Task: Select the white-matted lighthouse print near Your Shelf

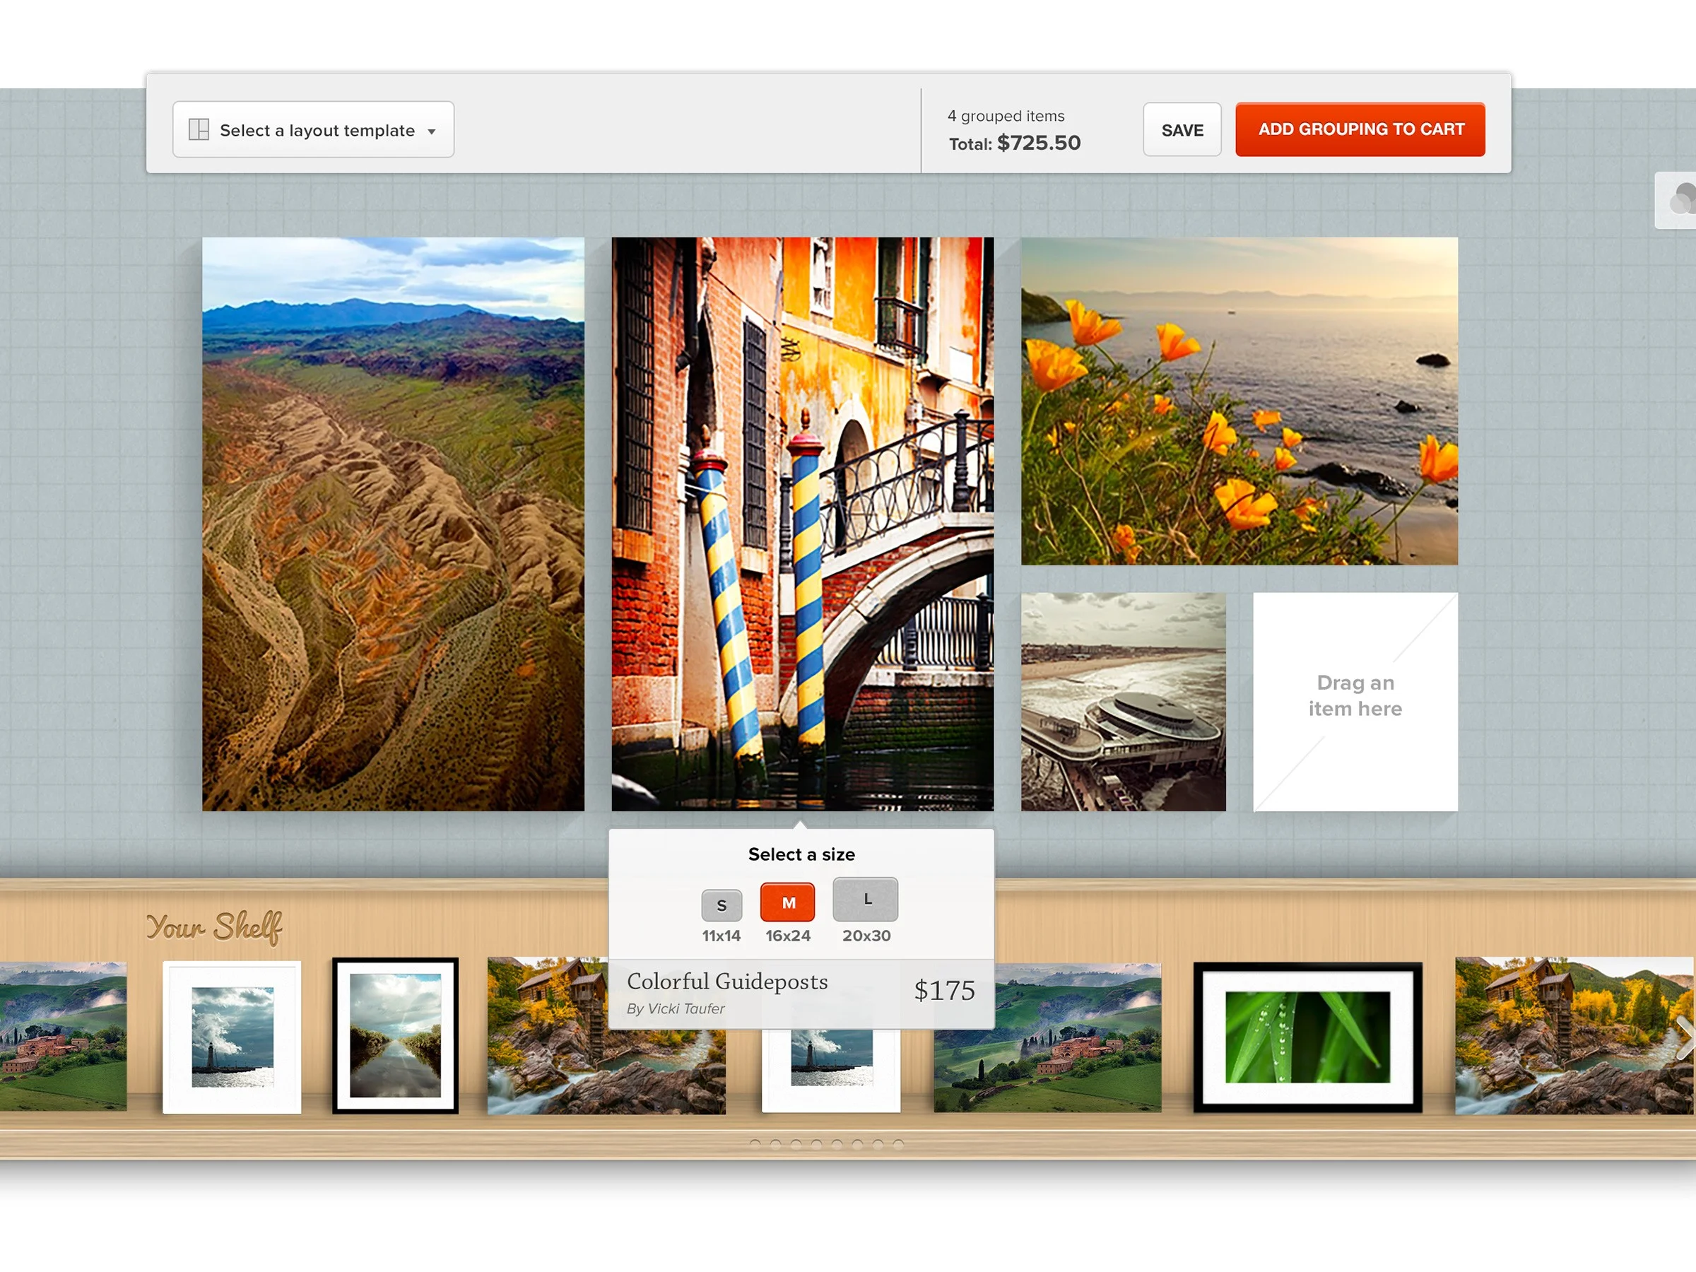Action: (x=232, y=1037)
